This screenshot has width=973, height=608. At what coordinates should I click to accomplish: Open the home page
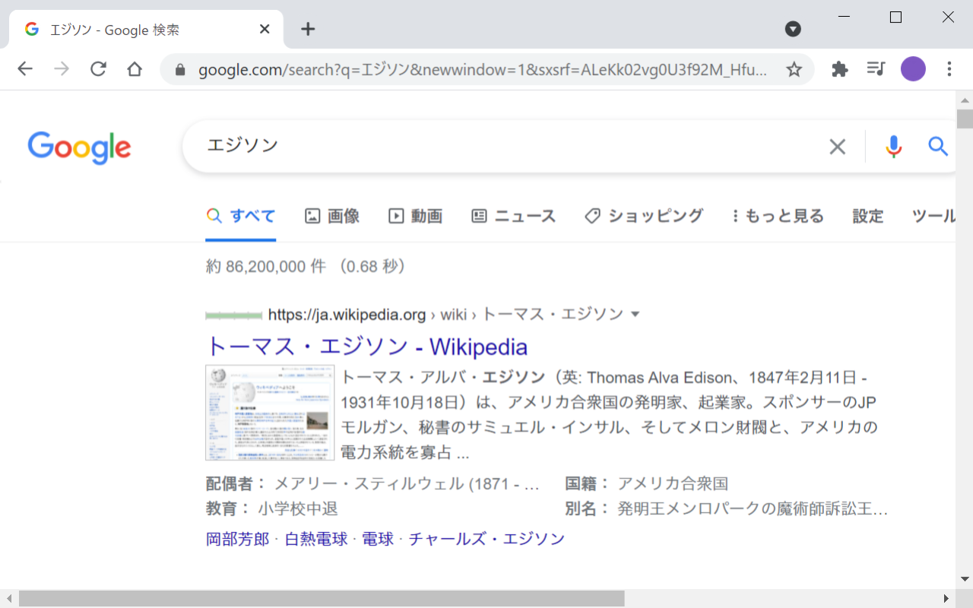click(x=135, y=69)
